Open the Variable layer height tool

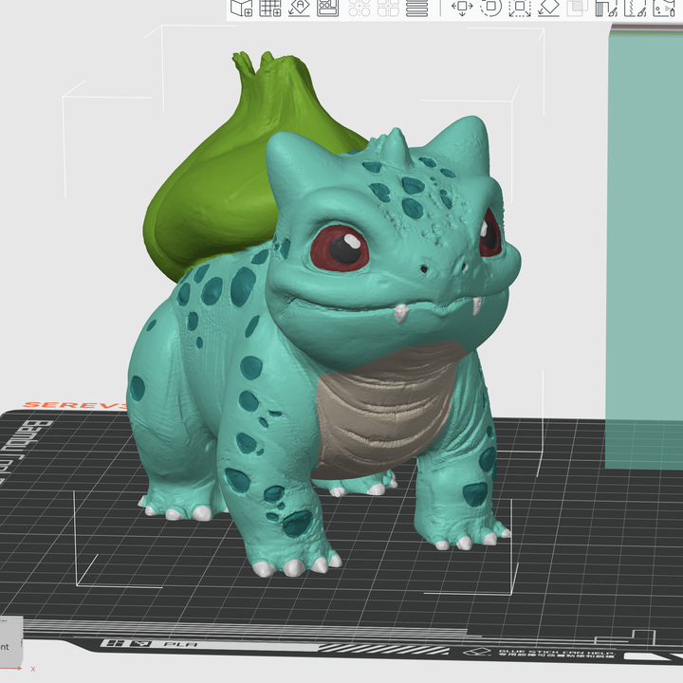click(417, 9)
